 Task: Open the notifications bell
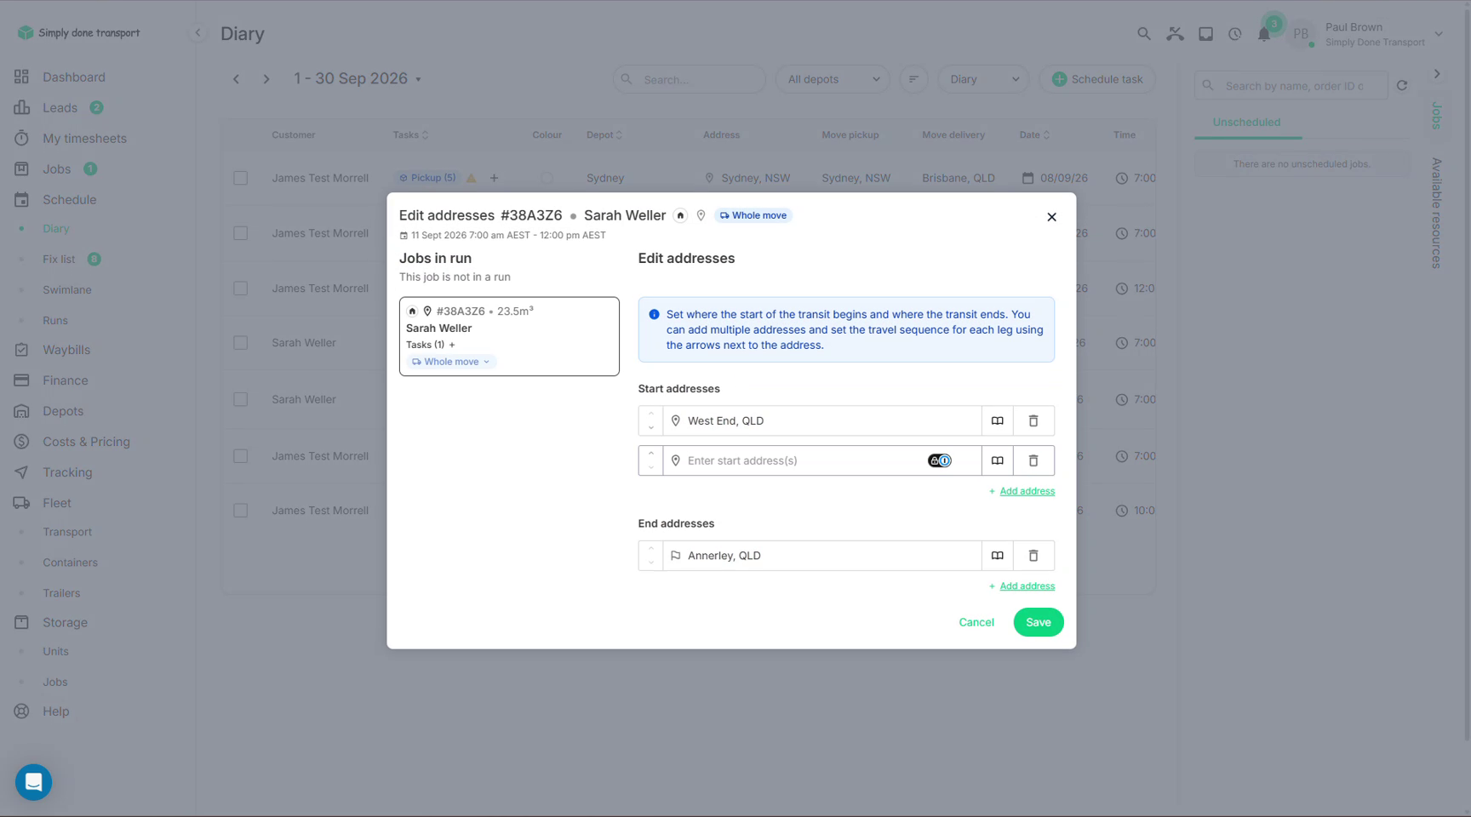pyautogui.click(x=1264, y=34)
